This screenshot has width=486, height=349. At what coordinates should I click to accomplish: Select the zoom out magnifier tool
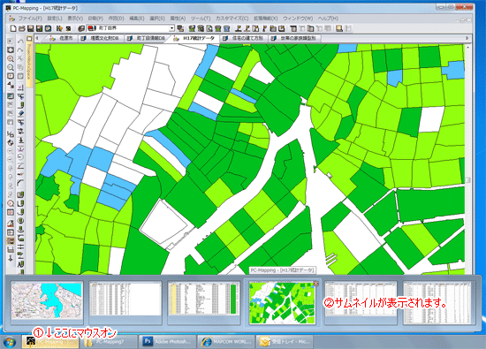11,67
